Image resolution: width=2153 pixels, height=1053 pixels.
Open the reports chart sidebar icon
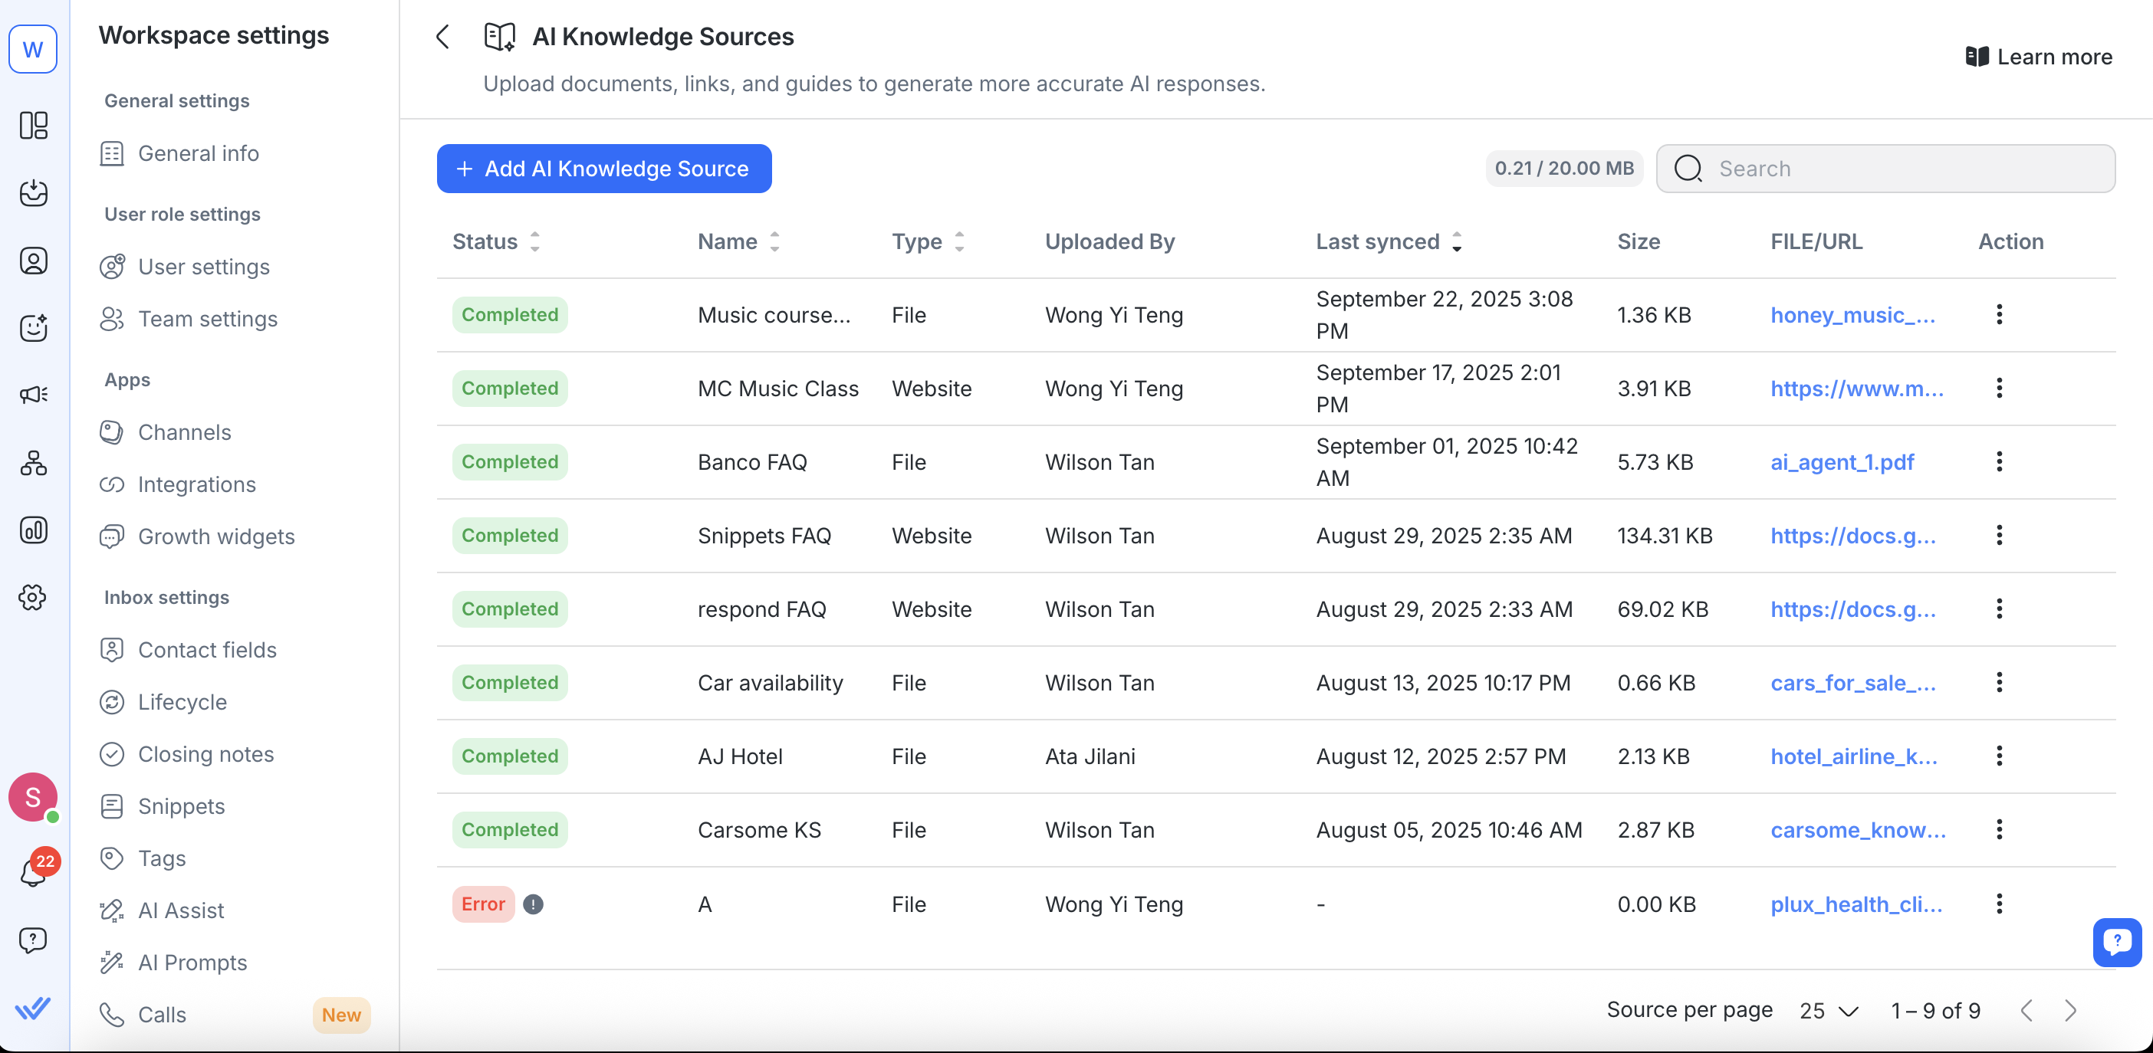[x=34, y=530]
